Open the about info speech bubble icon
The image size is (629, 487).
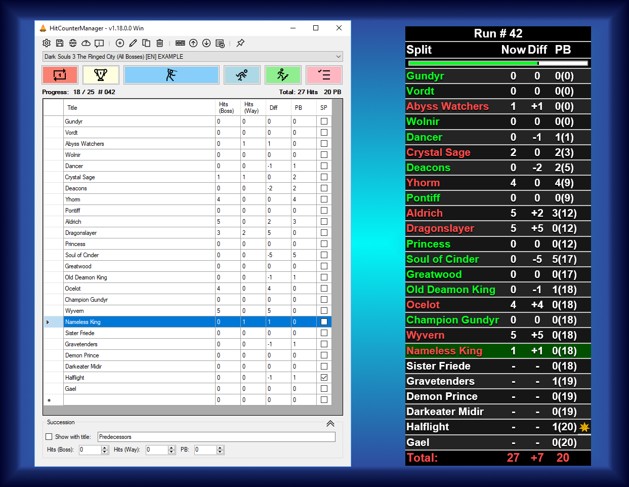coord(99,43)
